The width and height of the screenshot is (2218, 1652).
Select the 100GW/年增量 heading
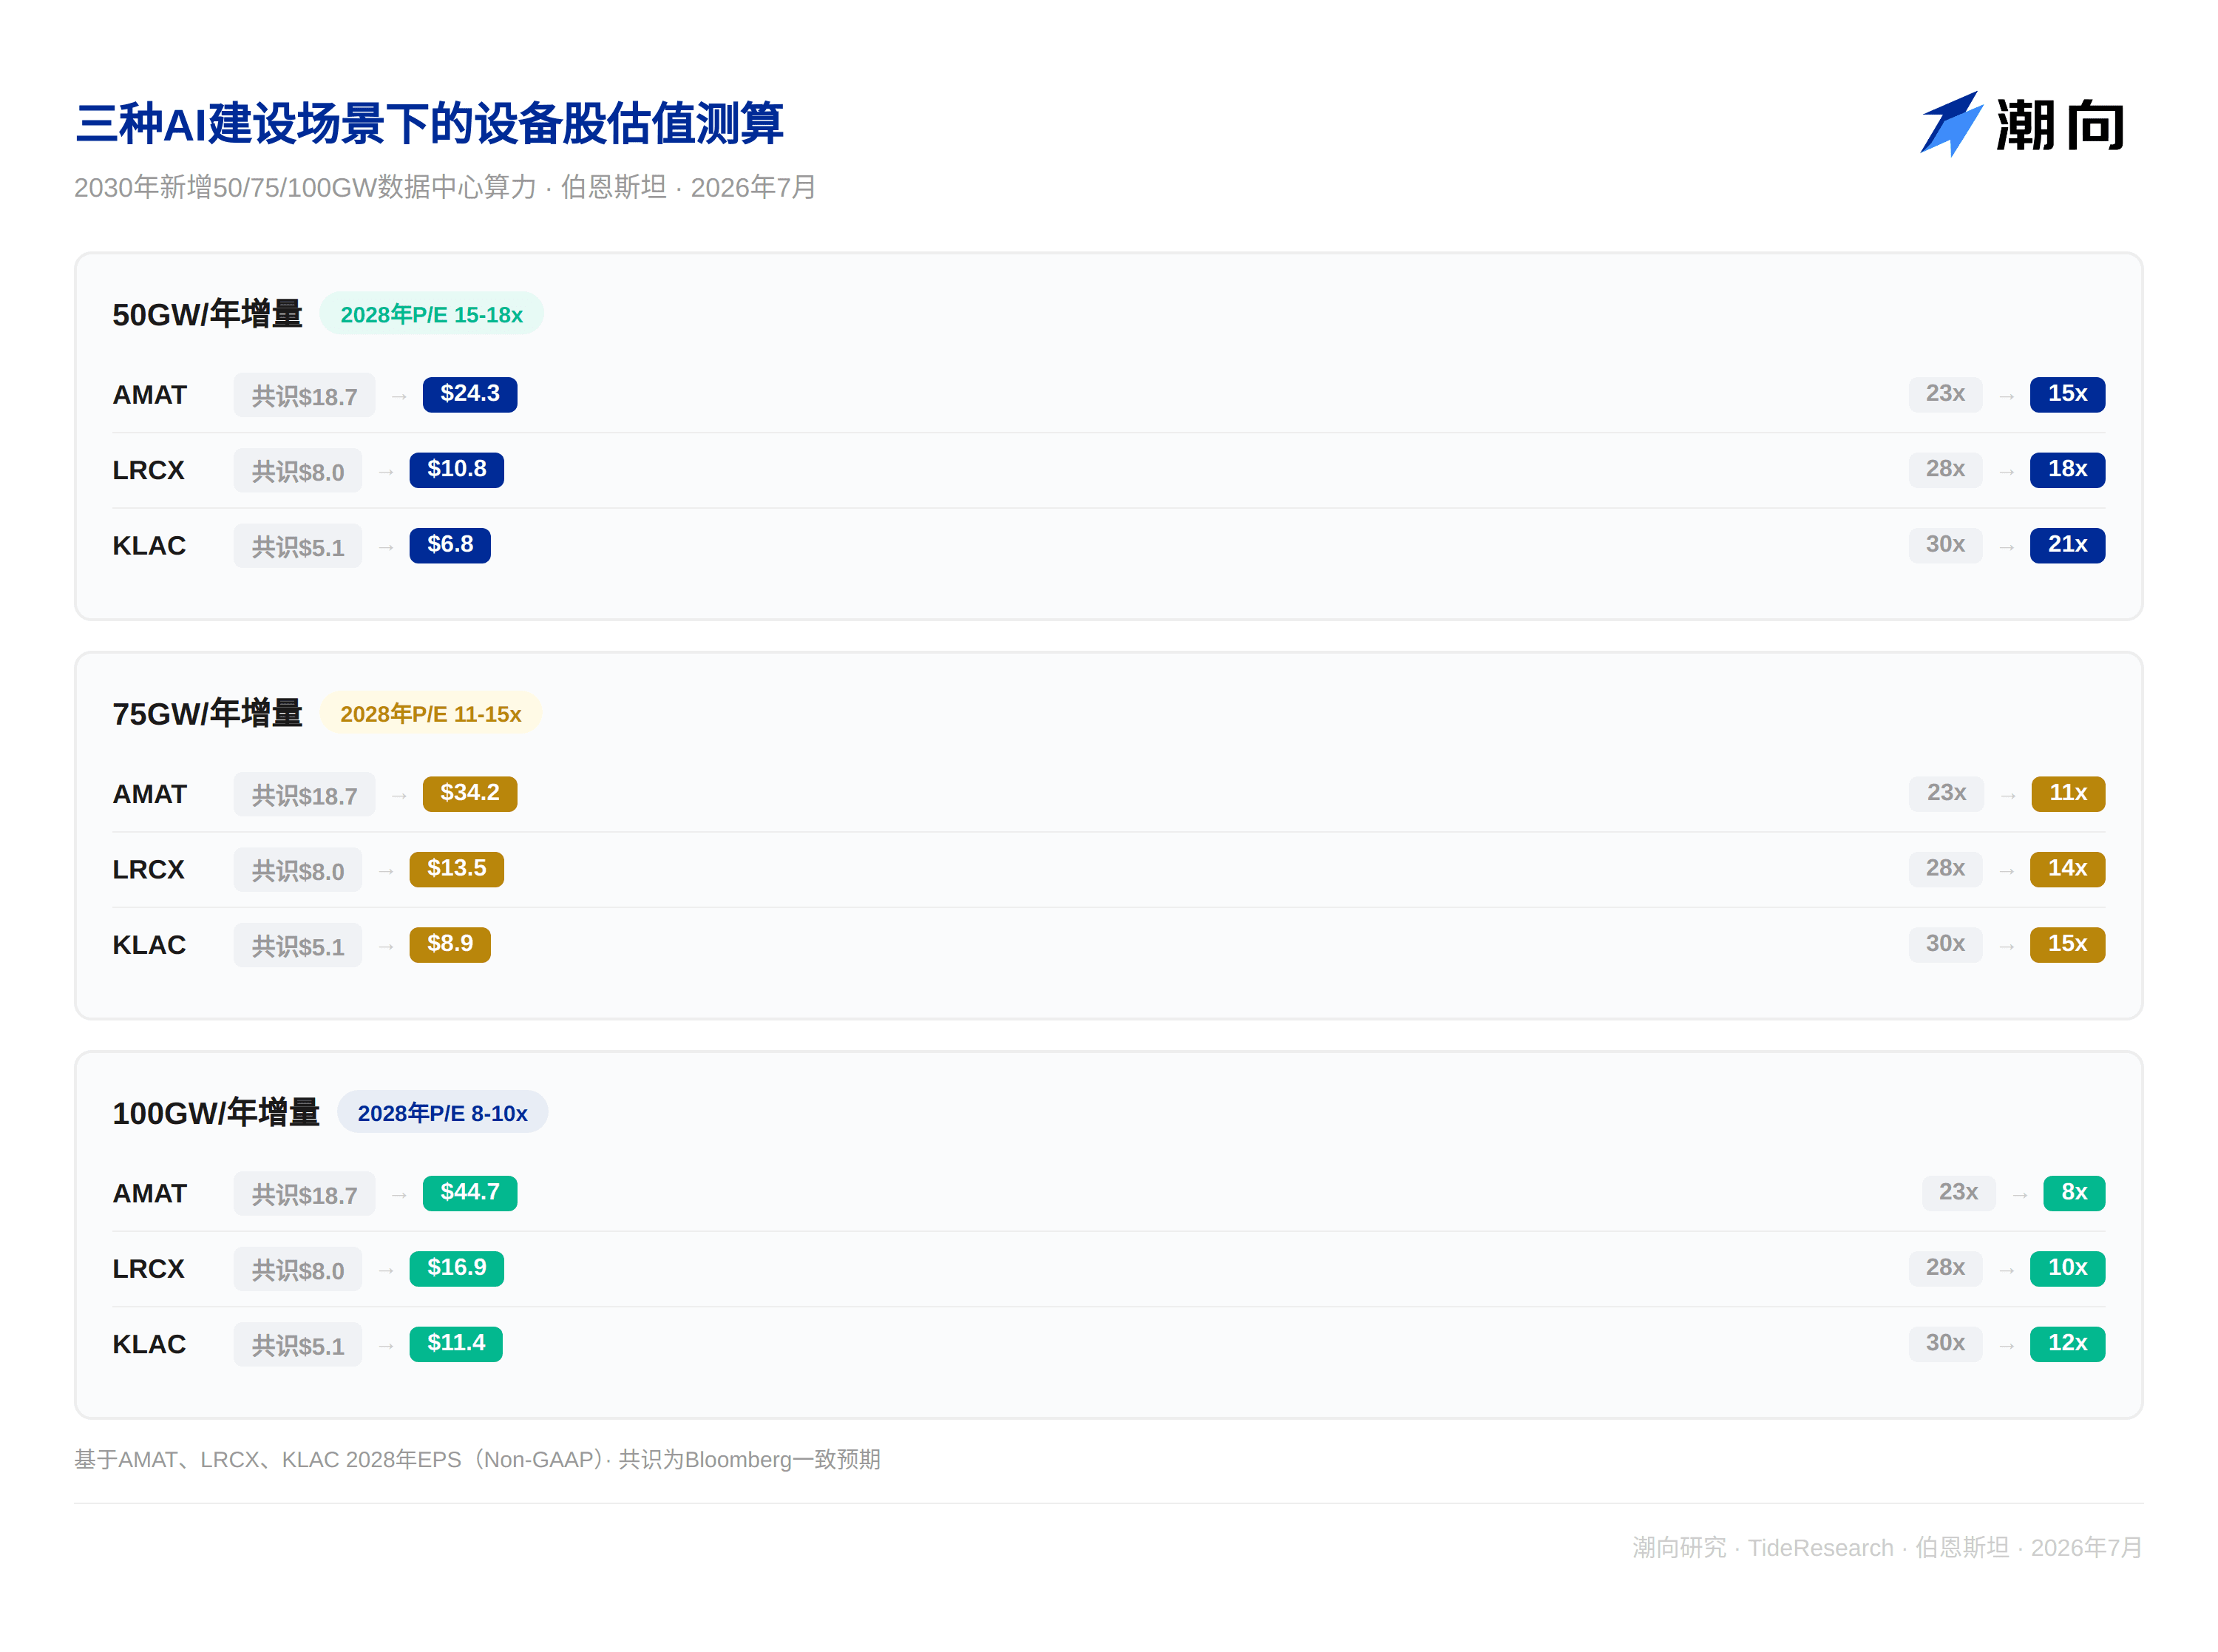tap(216, 1112)
